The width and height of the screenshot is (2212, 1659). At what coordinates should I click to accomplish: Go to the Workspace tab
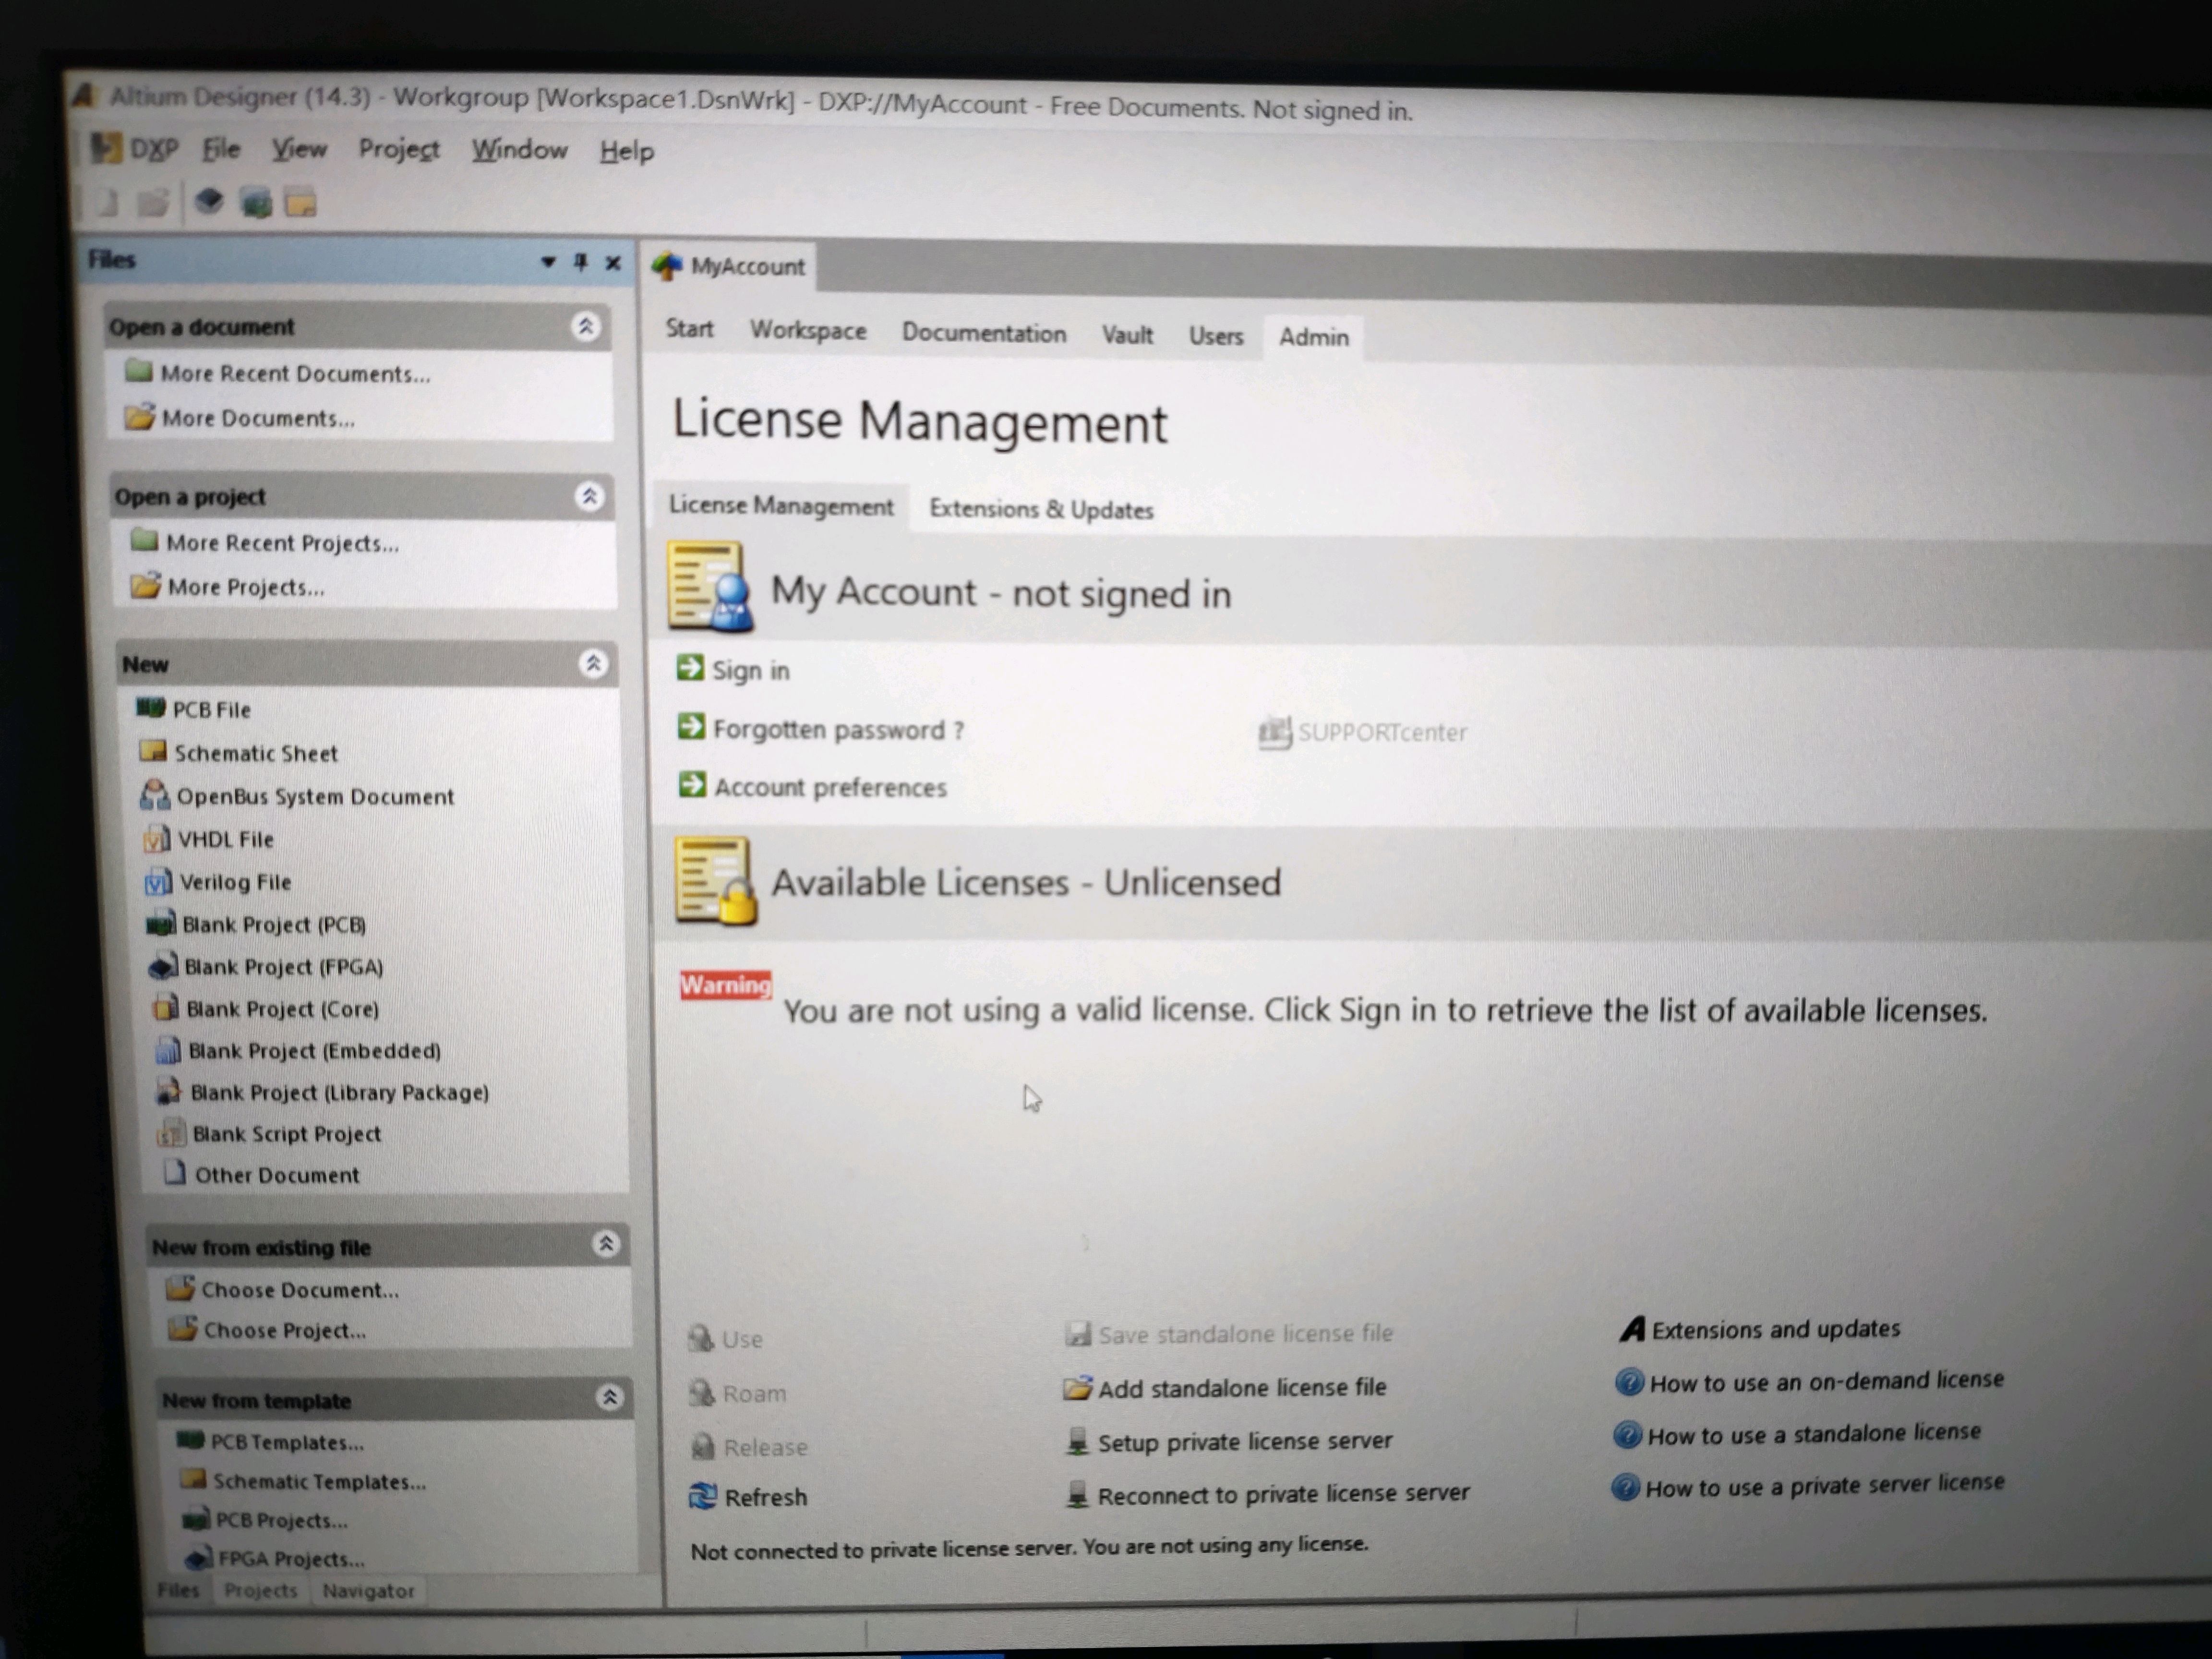808,331
